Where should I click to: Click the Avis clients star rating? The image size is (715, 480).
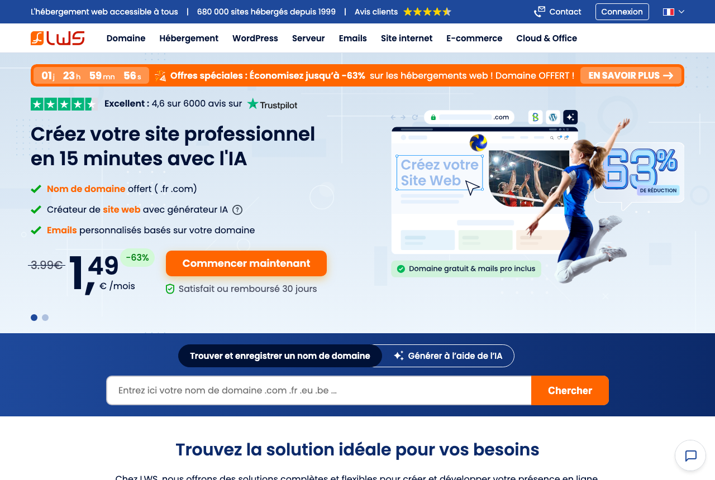point(427,12)
